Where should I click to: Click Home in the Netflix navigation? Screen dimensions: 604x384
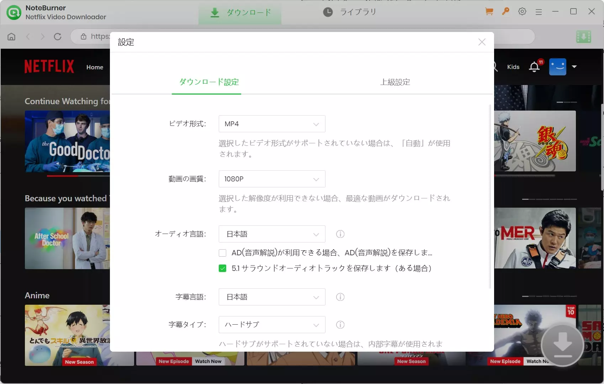pos(95,67)
